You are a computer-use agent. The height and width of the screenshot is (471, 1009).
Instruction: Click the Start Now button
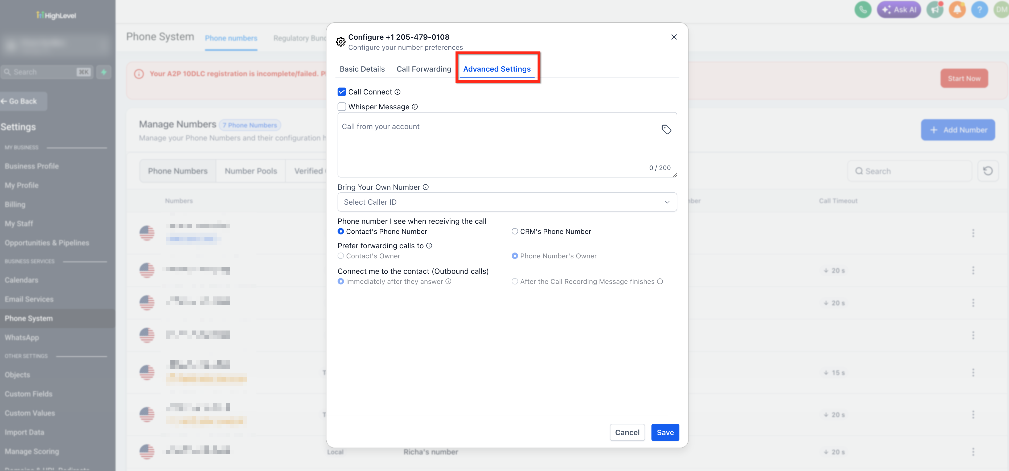(x=964, y=79)
